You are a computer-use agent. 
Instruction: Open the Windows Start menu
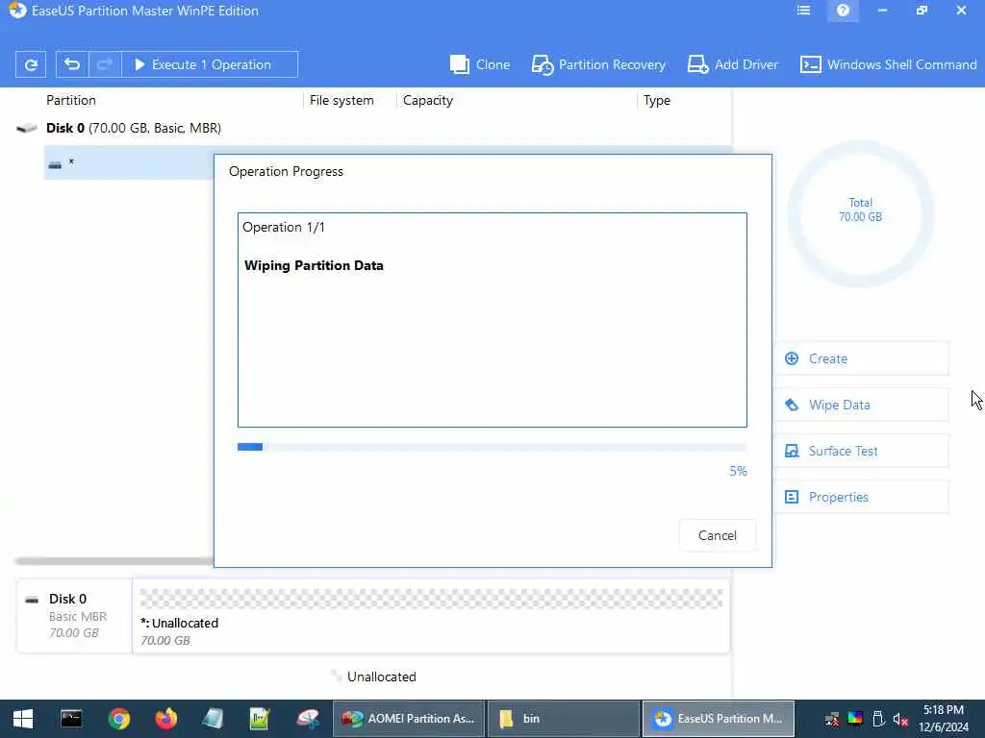23,719
